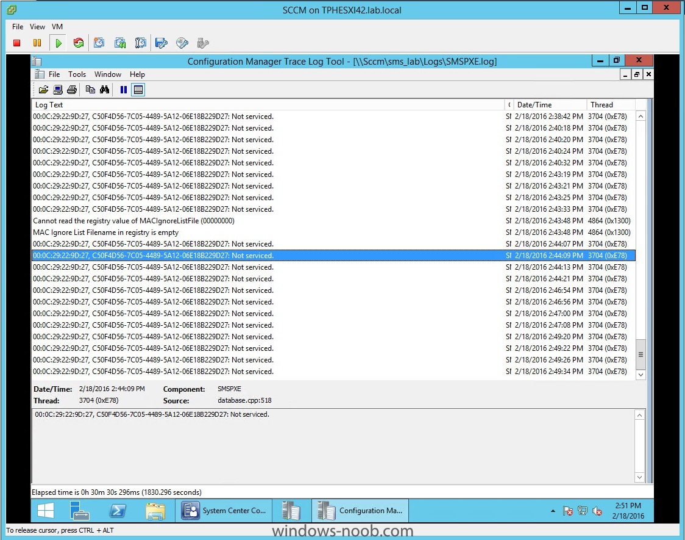Open the Tools menu

pyautogui.click(x=77, y=74)
